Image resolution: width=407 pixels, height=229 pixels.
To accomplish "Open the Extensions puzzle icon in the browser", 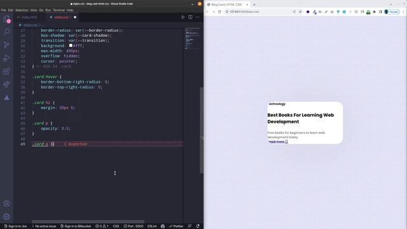I will (375, 11).
